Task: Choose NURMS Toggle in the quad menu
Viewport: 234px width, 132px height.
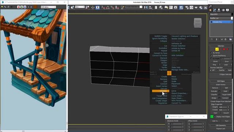Action: [161, 36]
